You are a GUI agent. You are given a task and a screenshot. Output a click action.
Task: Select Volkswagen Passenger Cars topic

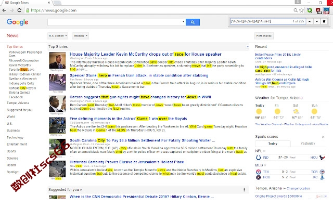pos(25,54)
